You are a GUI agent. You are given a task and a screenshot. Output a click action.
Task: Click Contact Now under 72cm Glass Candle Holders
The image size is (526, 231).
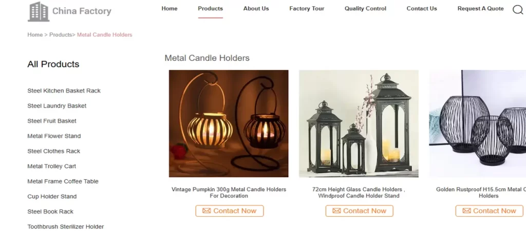coord(359,211)
